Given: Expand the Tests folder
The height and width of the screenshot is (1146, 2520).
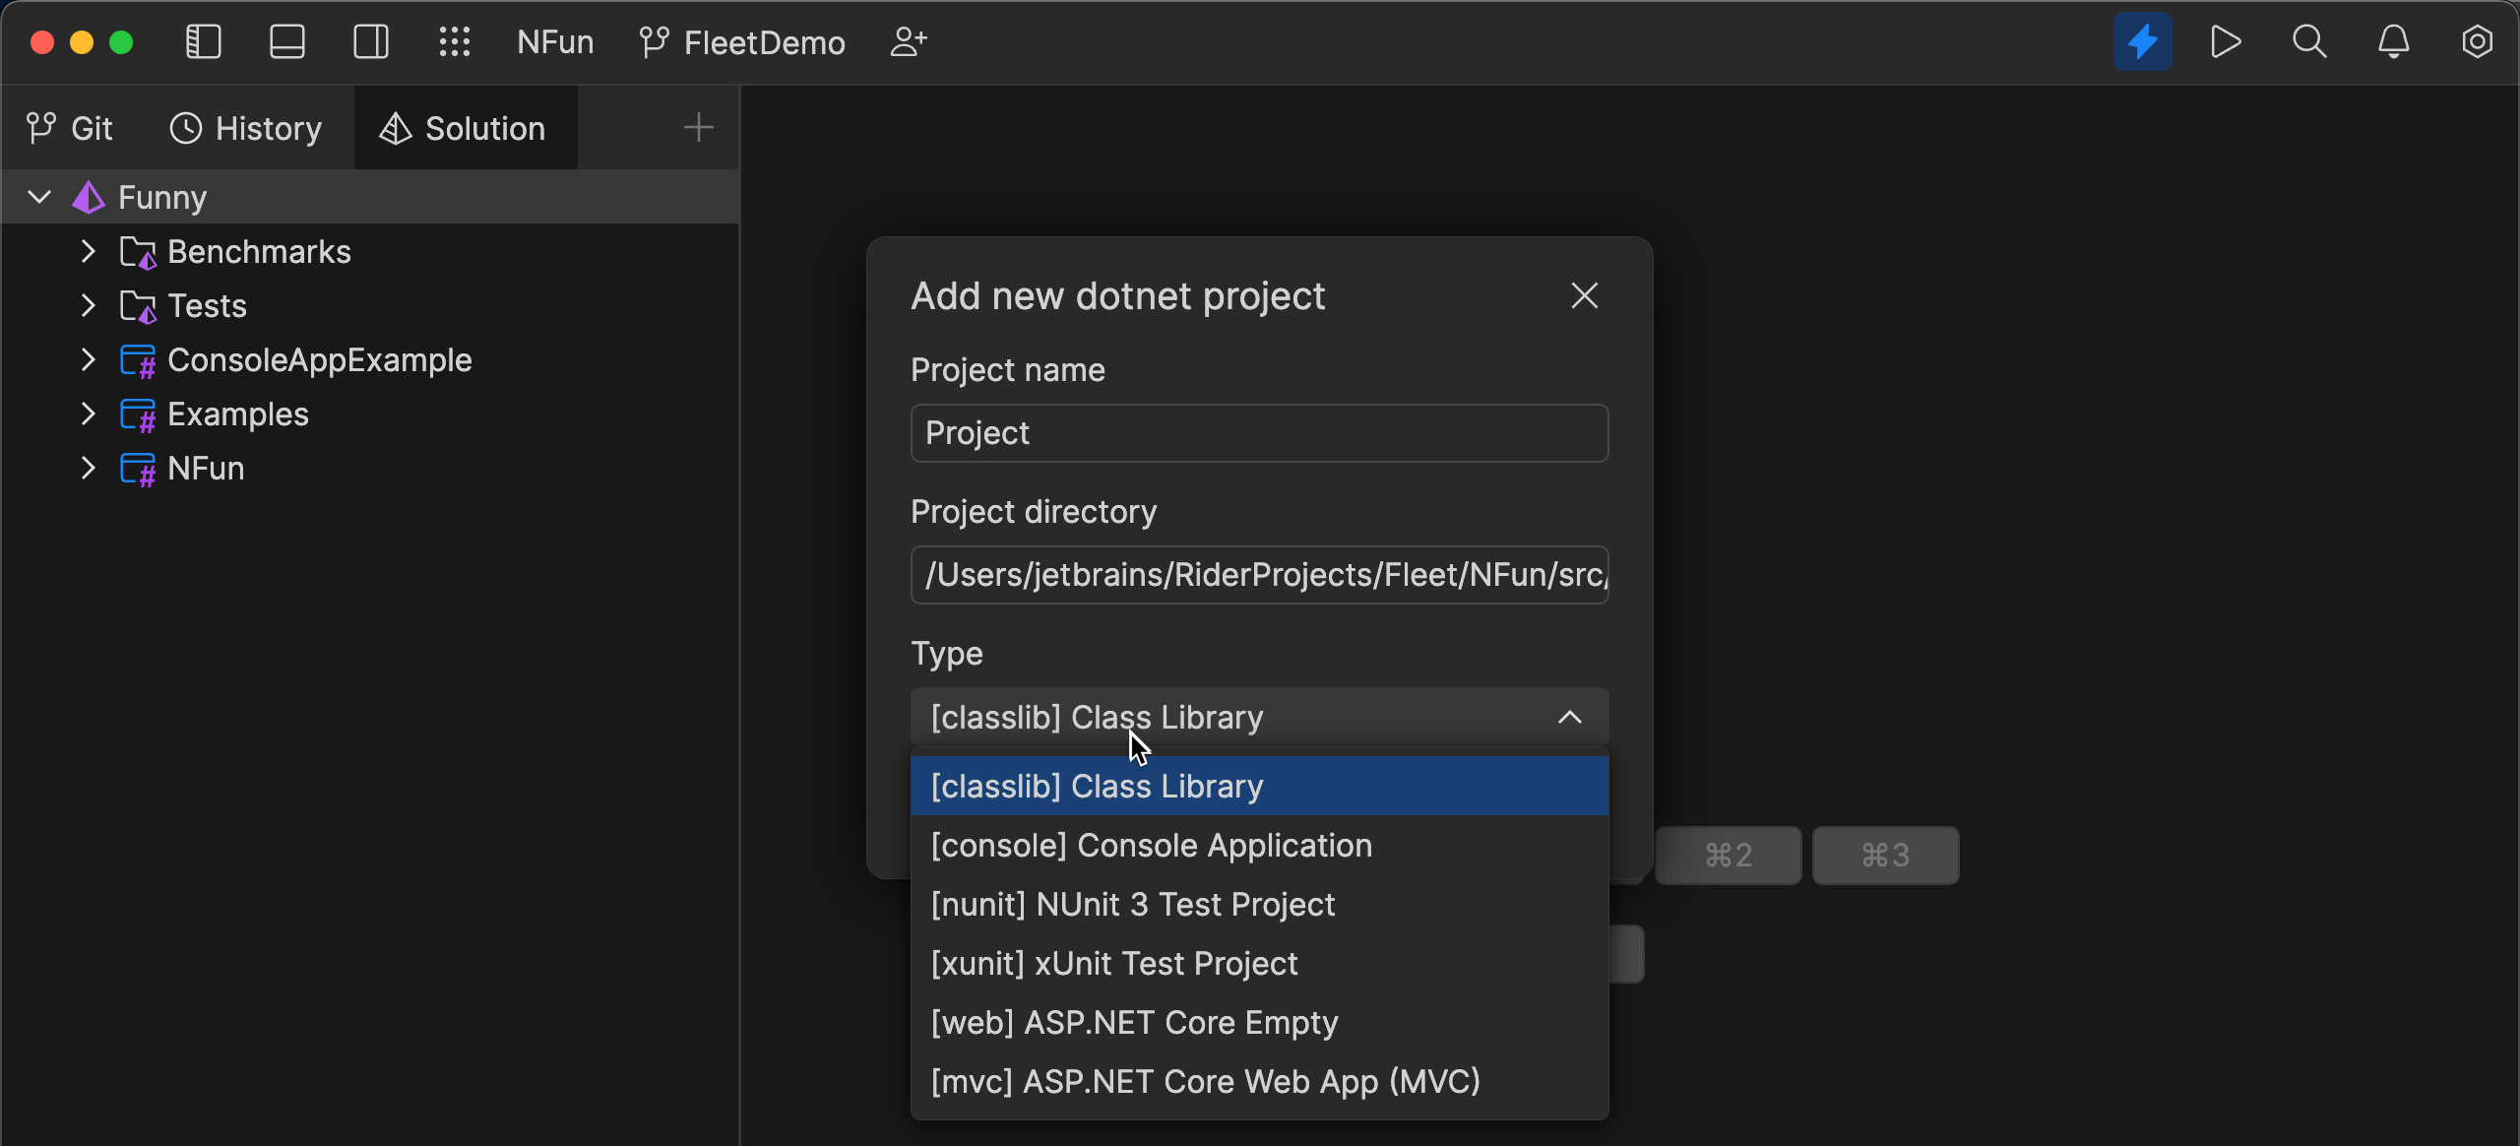Looking at the screenshot, I should click(88, 305).
